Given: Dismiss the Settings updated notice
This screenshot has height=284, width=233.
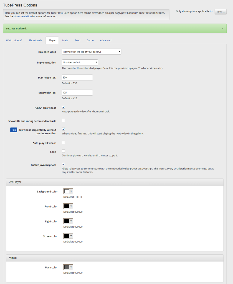Looking at the screenshot, I should point(222,29).
